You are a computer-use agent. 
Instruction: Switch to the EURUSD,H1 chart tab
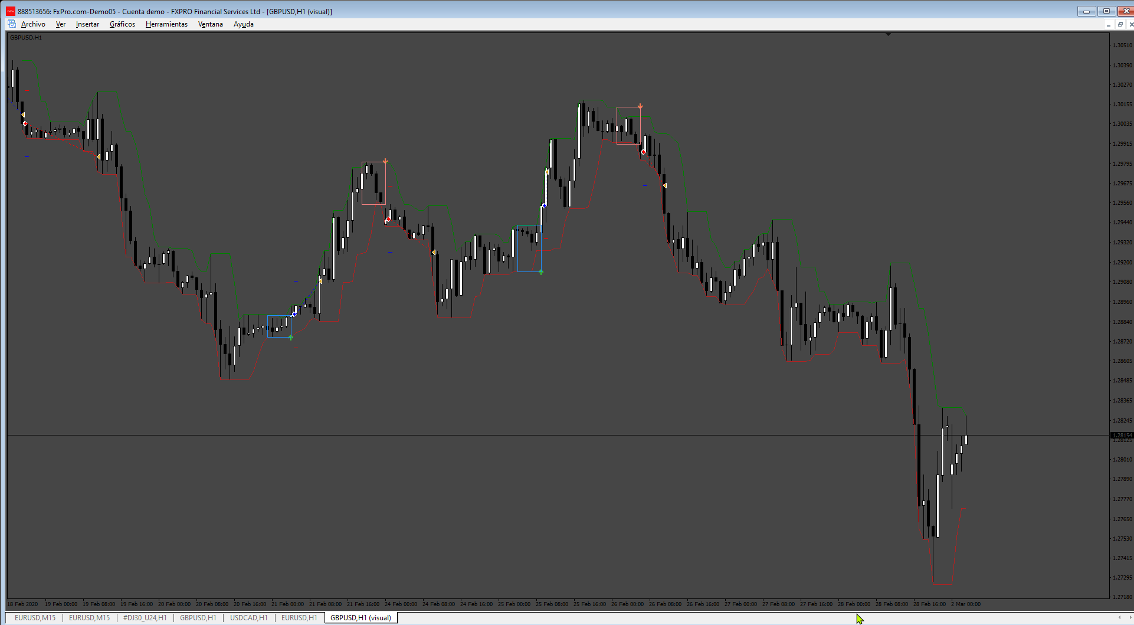point(299,618)
